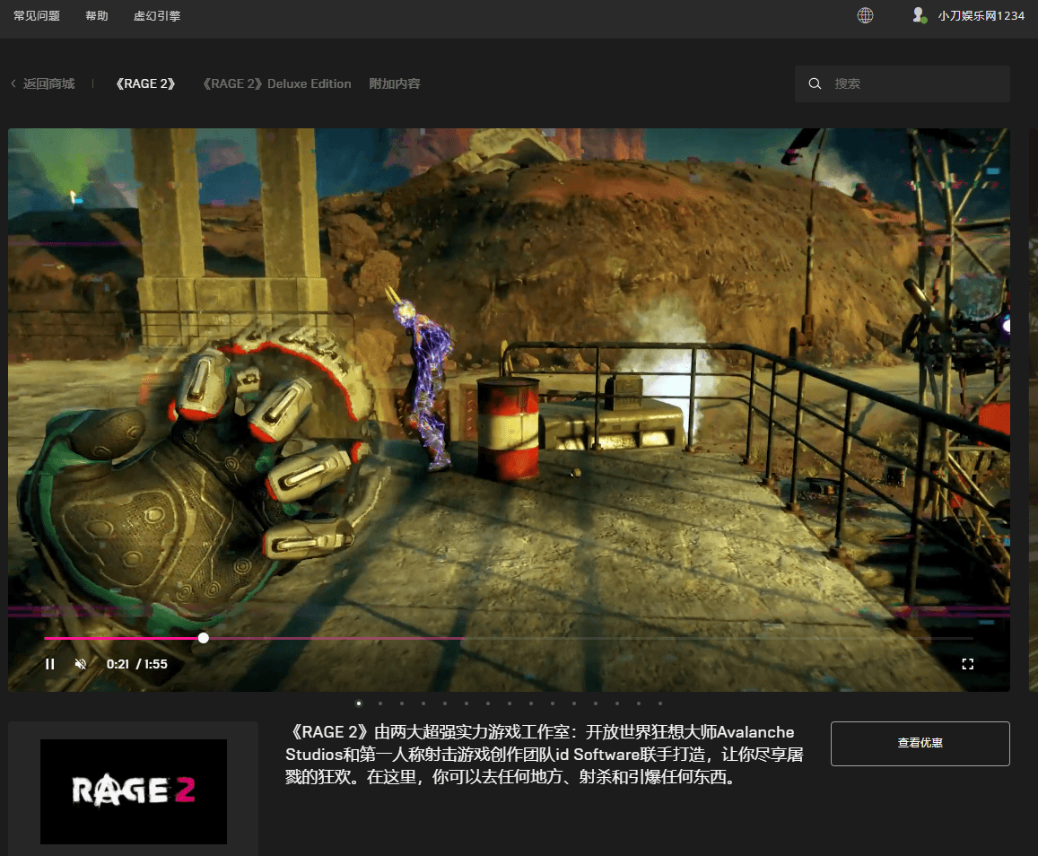Image resolution: width=1038 pixels, height=856 pixels.
Task: Click the search magnifier icon
Action: (x=815, y=83)
